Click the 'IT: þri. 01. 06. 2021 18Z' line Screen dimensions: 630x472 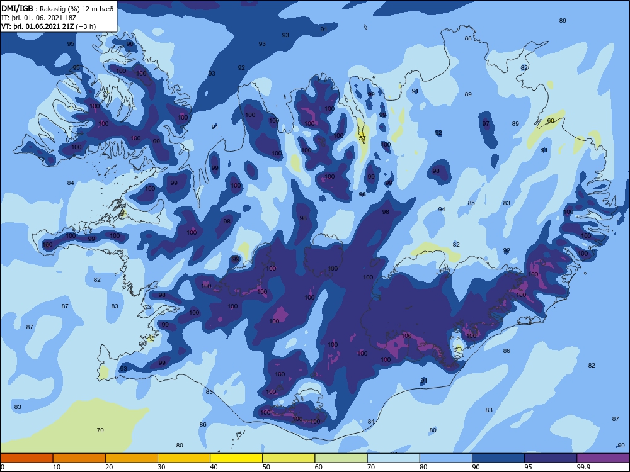pyautogui.click(x=39, y=18)
